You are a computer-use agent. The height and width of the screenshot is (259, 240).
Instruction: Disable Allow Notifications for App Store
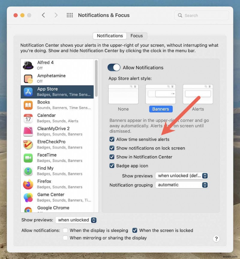point(113,67)
